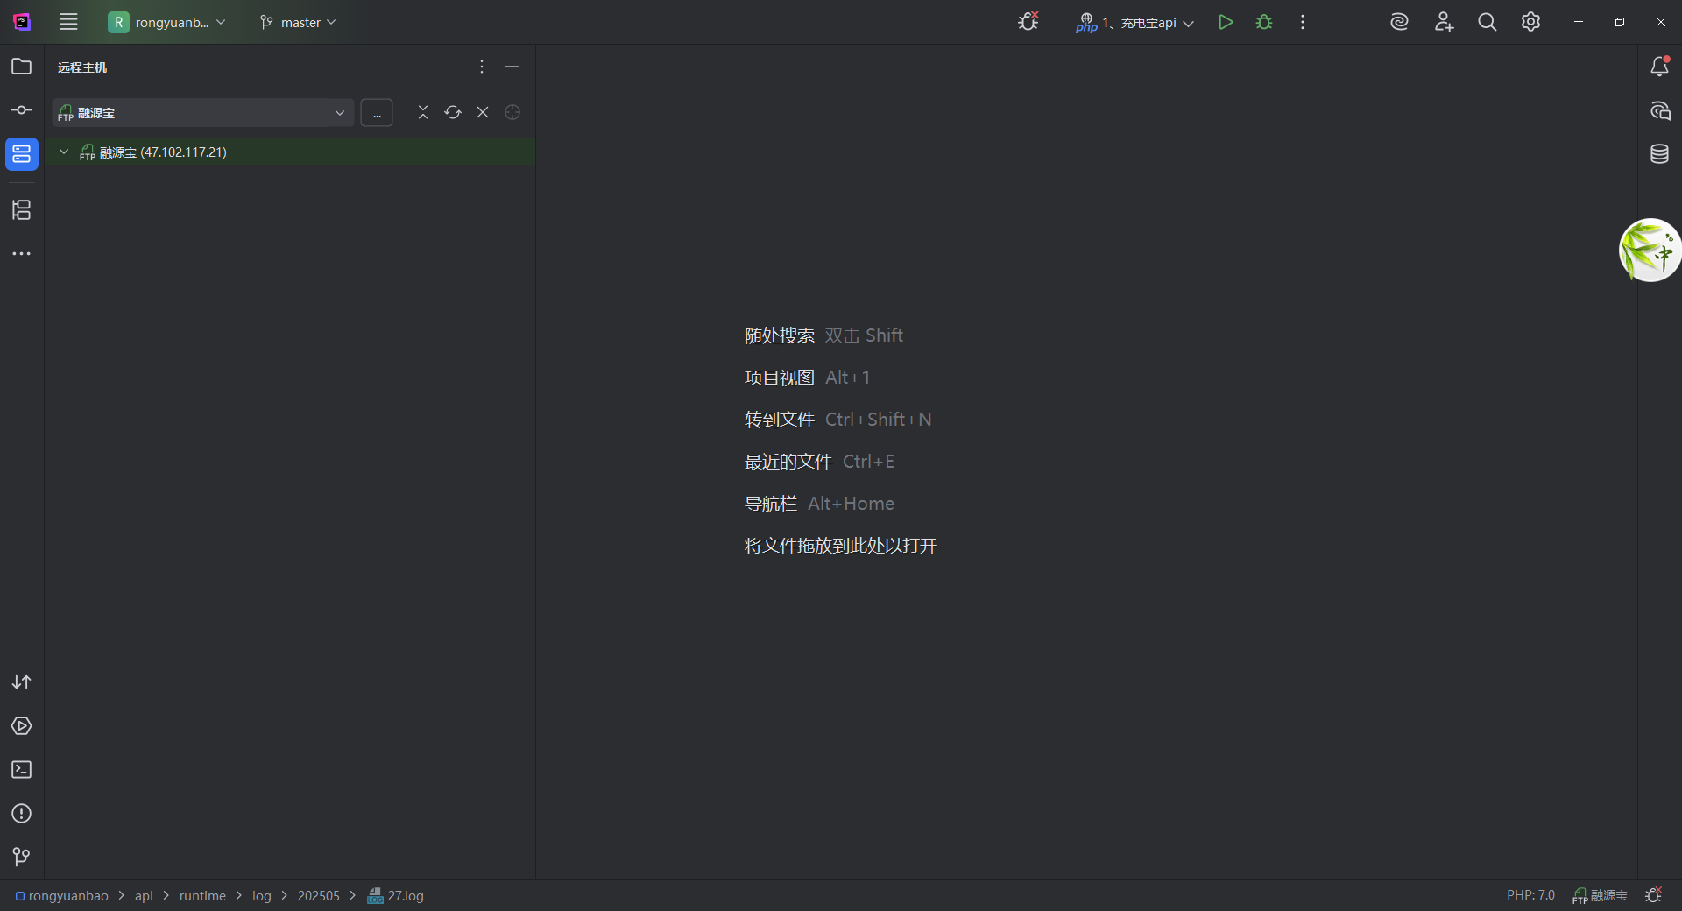This screenshot has width=1682, height=911.
Task: Open the Notifications bell
Action: [x=1659, y=67]
